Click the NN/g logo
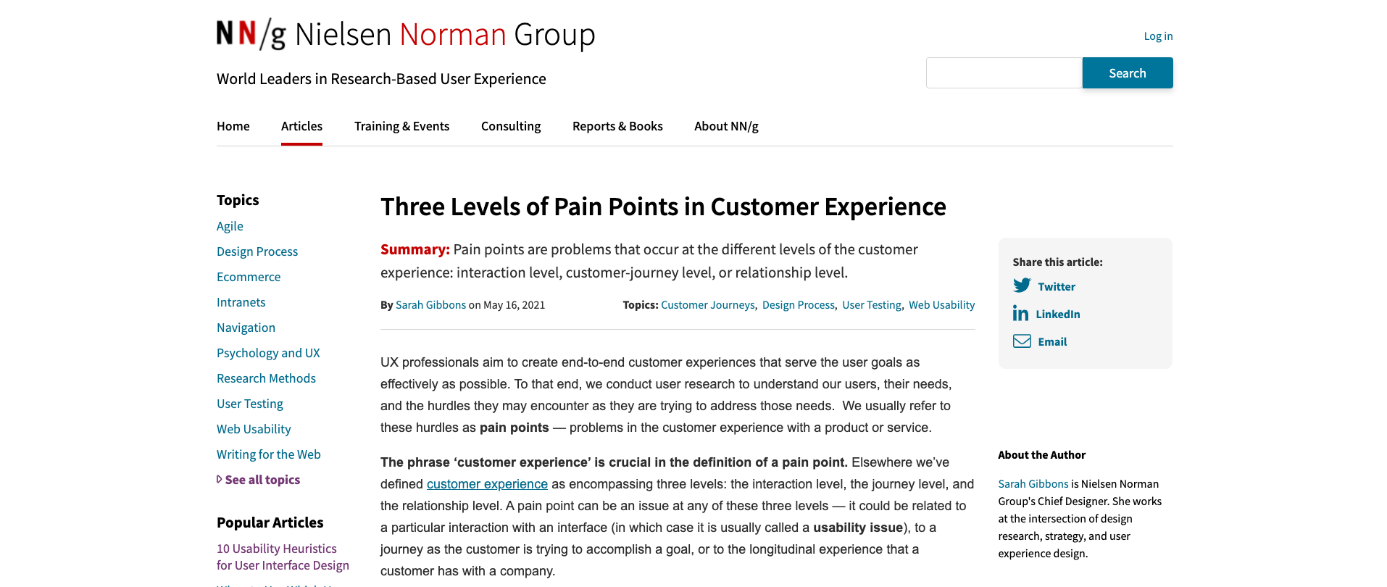 251,34
